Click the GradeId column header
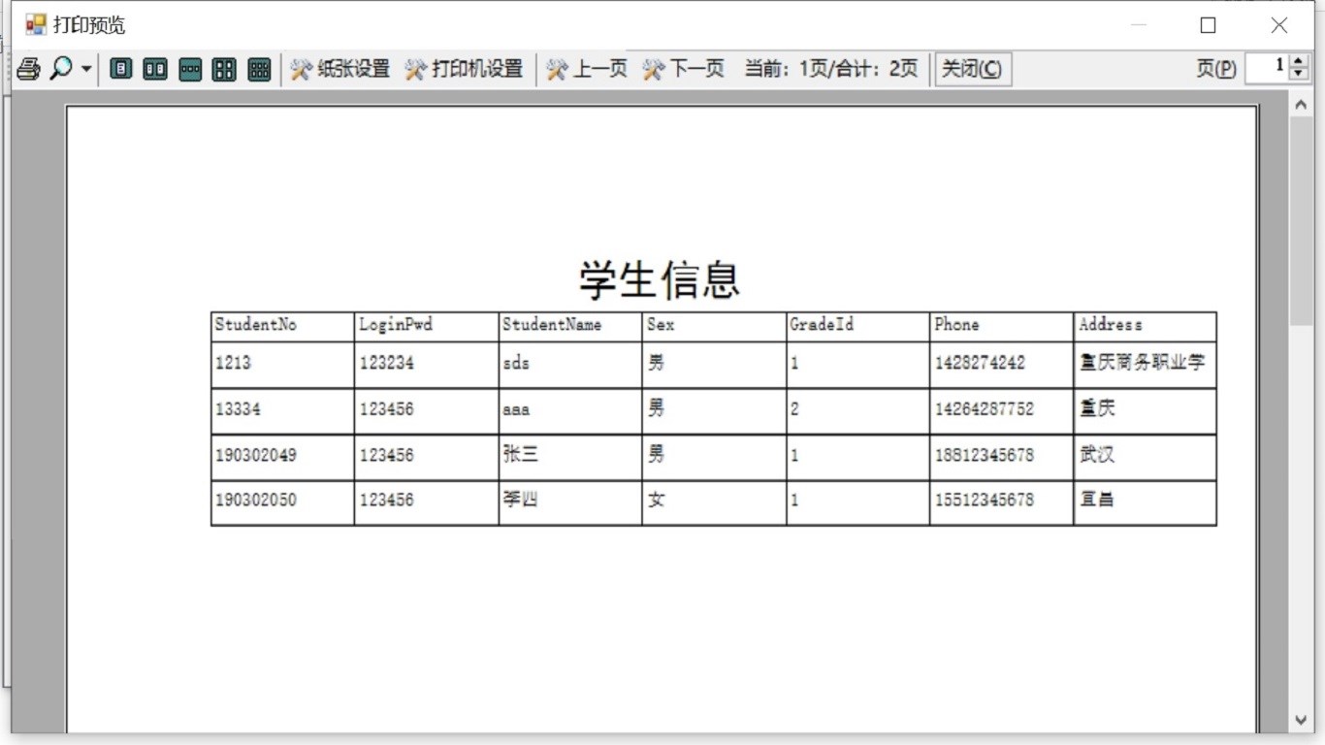 coord(857,326)
